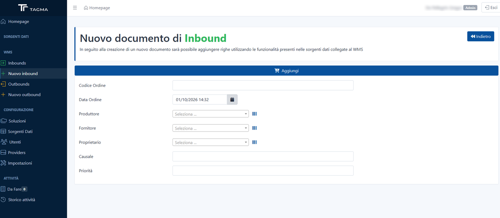Open calendar picker for Data Ordine
This screenshot has width=500, height=218.
pyautogui.click(x=232, y=100)
